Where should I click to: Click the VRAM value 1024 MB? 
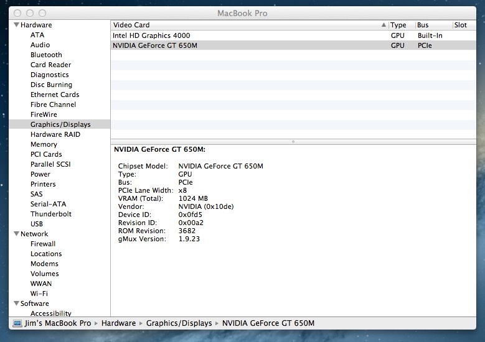pyautogui.click(x=193, y=198)
